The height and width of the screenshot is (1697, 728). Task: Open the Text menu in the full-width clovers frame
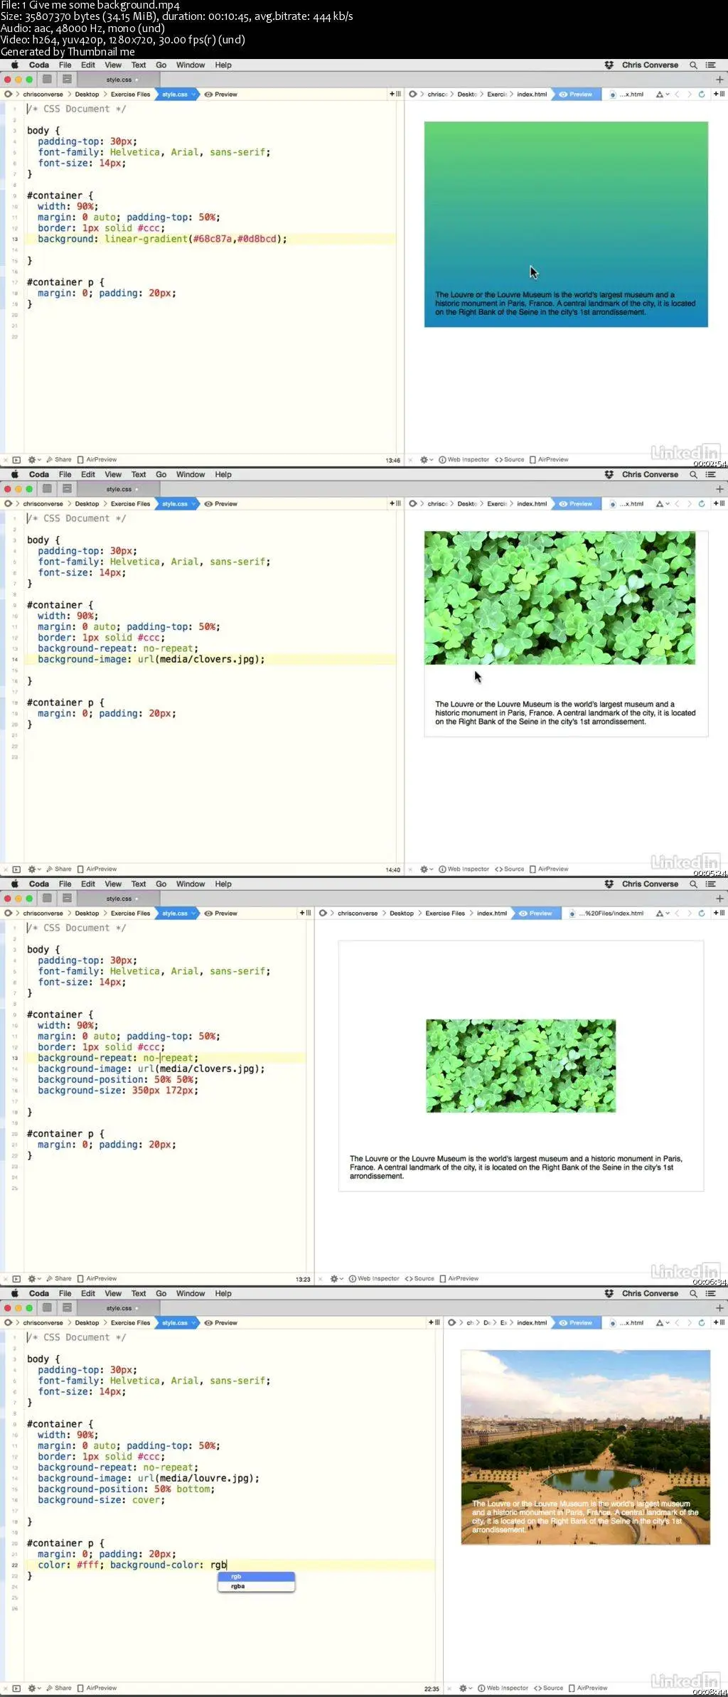(x=139, y=474)
